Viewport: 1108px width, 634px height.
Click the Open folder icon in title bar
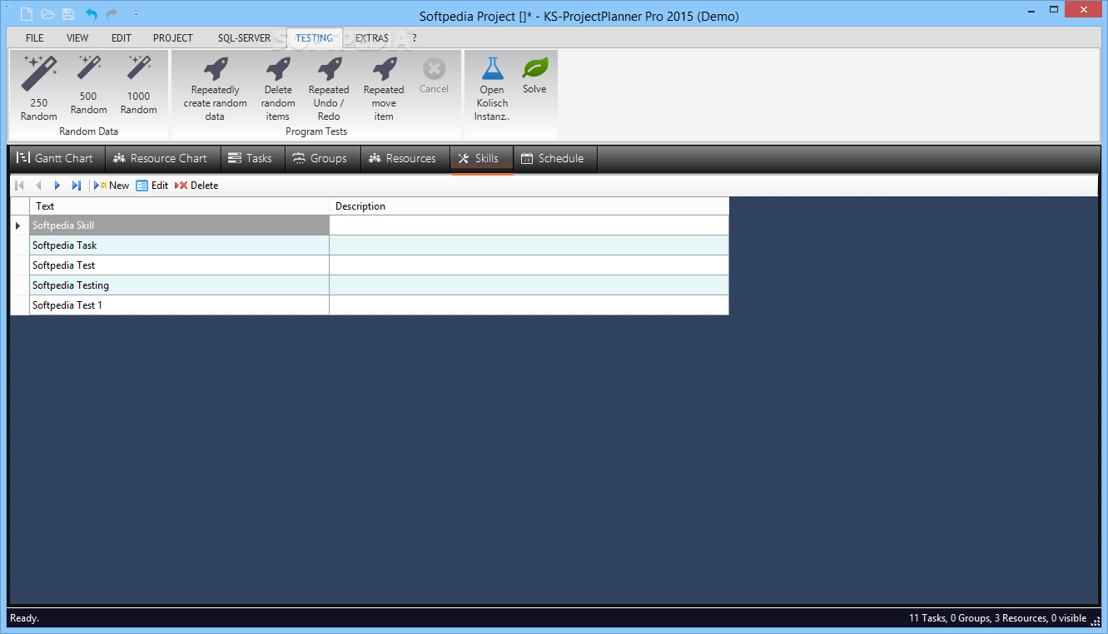click(x=47, y=14)
